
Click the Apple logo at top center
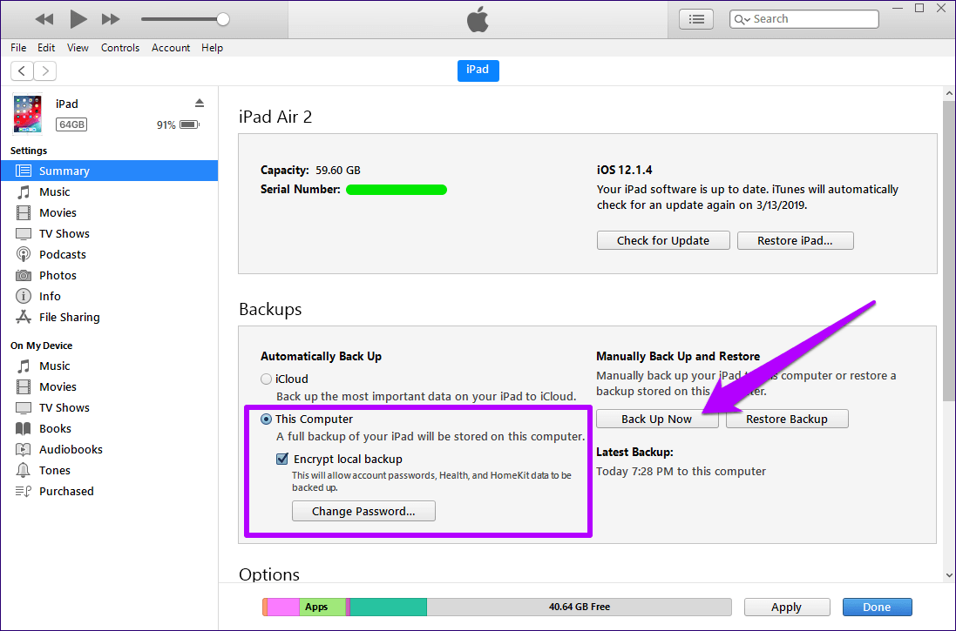tap(478, 19)
